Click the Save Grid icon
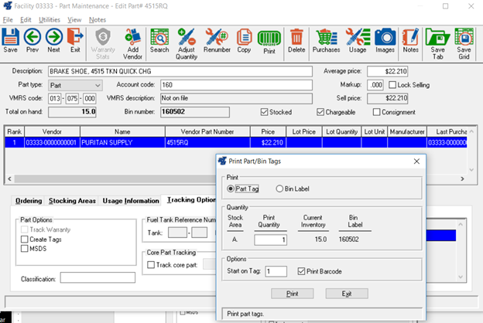 (464, 44)
